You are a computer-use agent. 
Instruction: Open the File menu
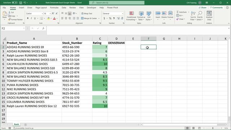click(4, 8)
